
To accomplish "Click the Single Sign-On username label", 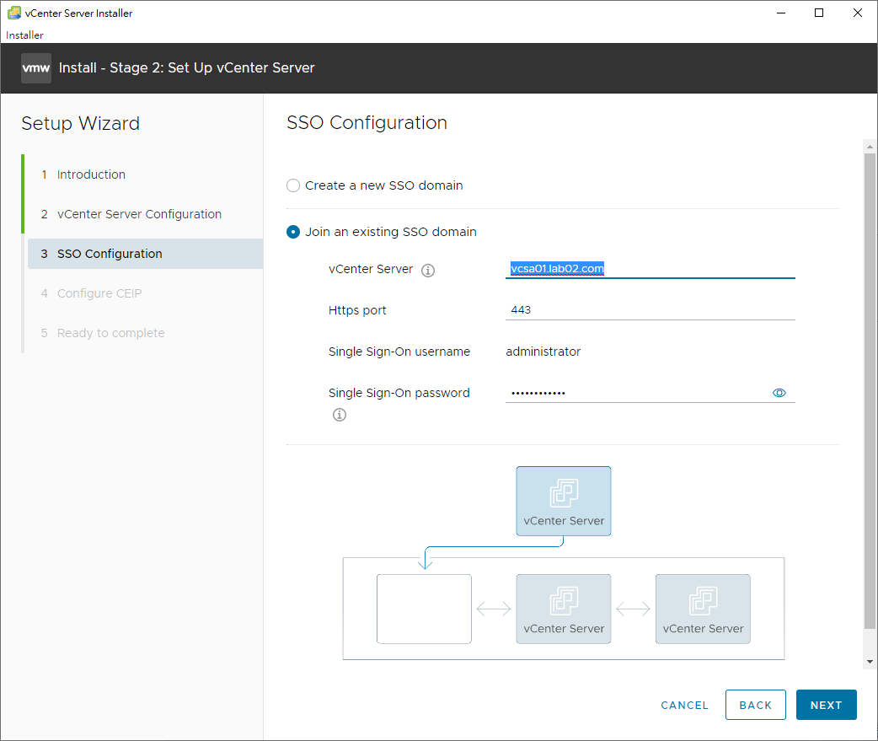I will 399,352.
